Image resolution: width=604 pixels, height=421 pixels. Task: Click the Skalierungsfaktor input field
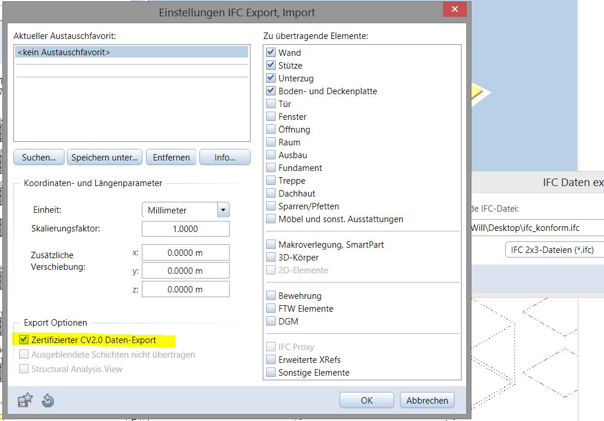tap(185, 229)
